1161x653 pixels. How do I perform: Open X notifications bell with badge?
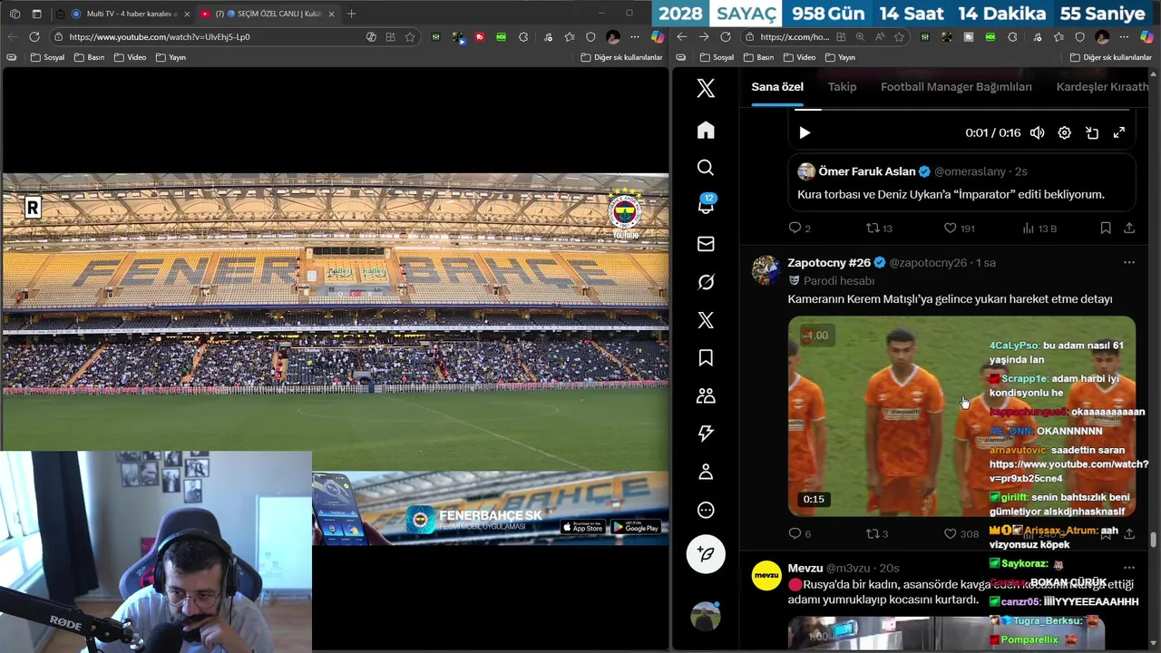(x=706, y=205)
